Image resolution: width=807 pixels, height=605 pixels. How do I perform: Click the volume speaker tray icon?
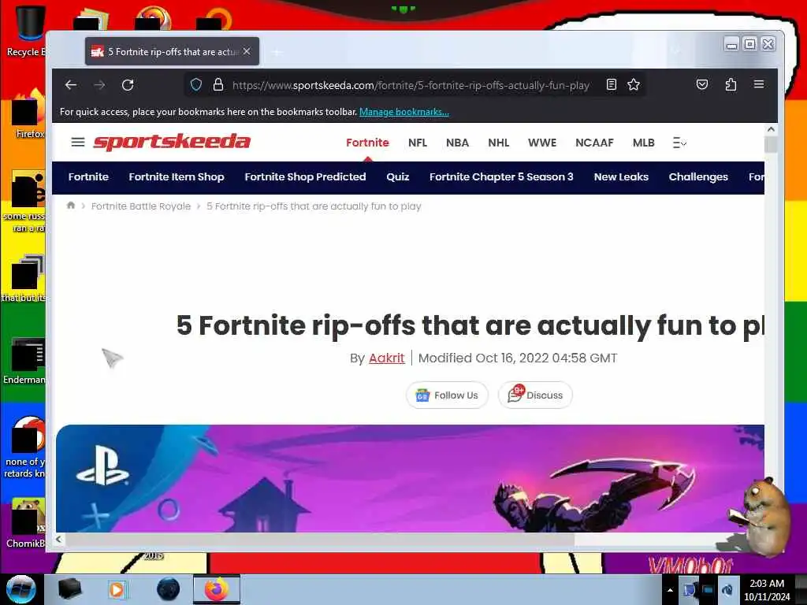pos(727,589)
